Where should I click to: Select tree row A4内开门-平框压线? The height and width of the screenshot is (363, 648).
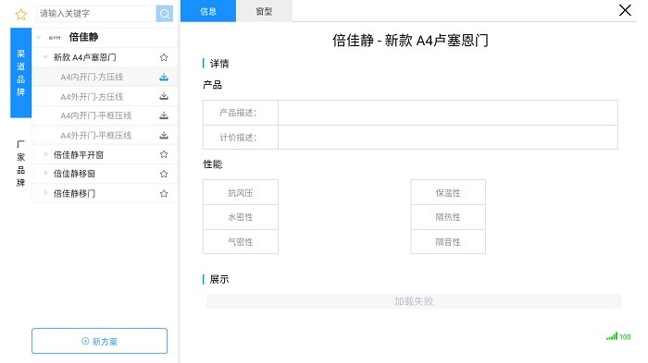106,115
